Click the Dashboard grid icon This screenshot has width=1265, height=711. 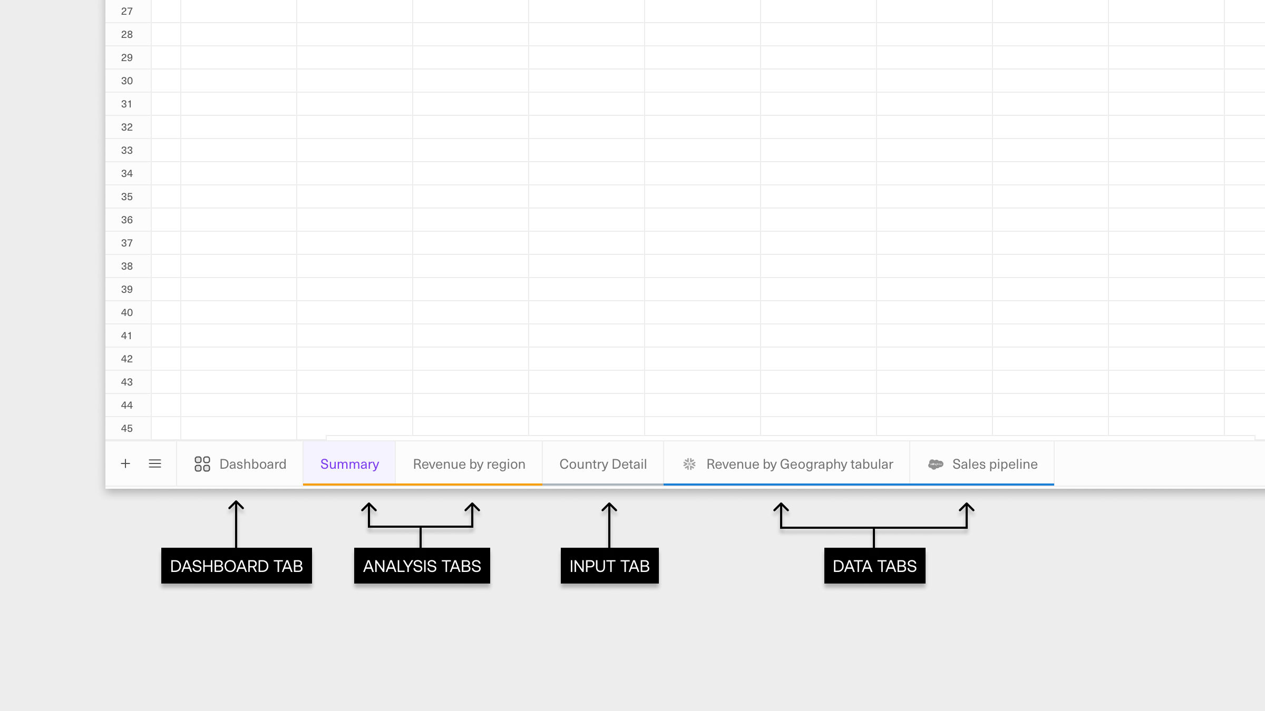click(x=202, y=464)
